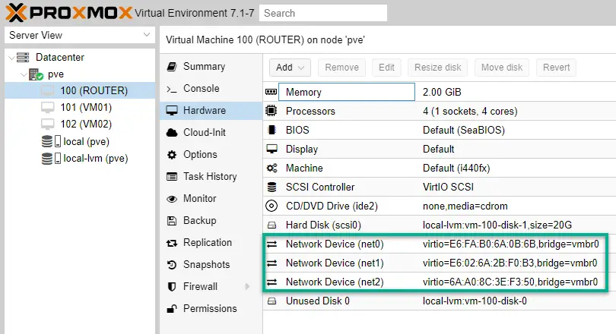Select the Machine row

(440, 168)
